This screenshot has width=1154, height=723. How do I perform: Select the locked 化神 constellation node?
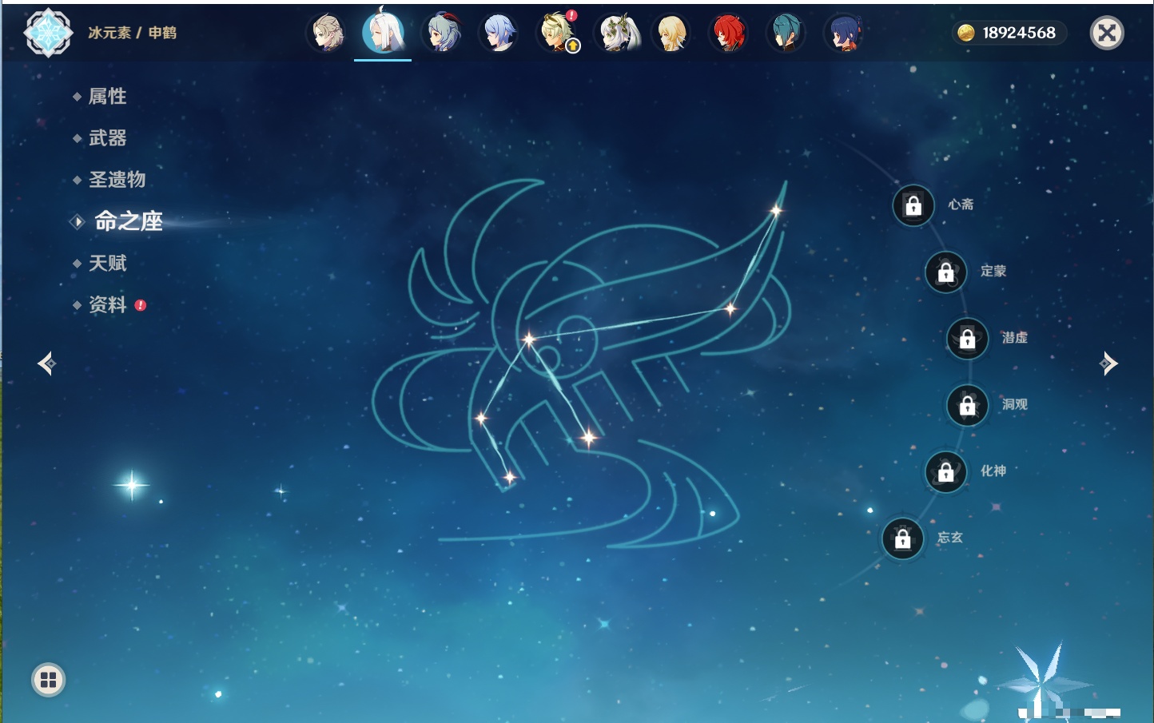point(945,472)
